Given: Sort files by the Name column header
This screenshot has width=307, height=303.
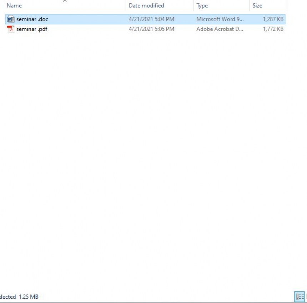Looking at the screenshot, I should pos(14,5).
